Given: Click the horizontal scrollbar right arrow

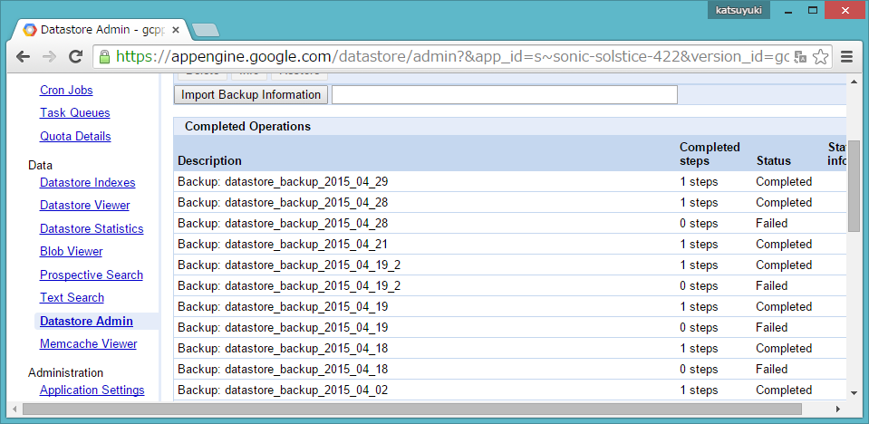Looking at the screenshot, I should pyautogui.click(x=840, y=410).
